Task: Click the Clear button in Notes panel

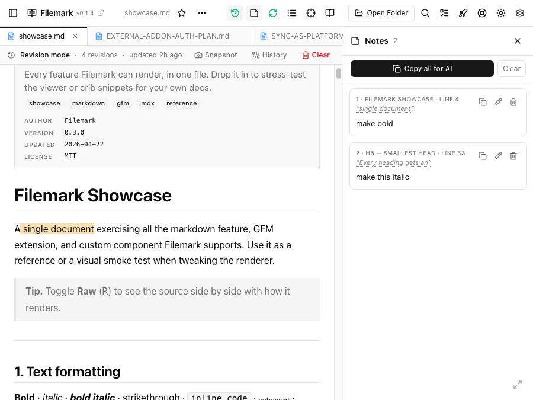Action: point(512,69)
